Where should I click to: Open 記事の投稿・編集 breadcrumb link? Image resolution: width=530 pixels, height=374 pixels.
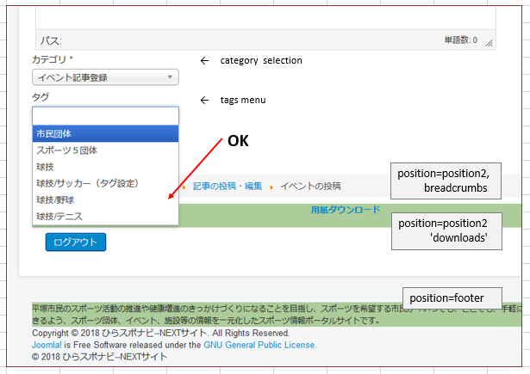coord(228,186)
